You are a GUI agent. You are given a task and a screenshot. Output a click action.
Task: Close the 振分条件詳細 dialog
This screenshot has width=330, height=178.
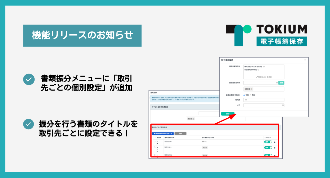[x=305, y=60]
